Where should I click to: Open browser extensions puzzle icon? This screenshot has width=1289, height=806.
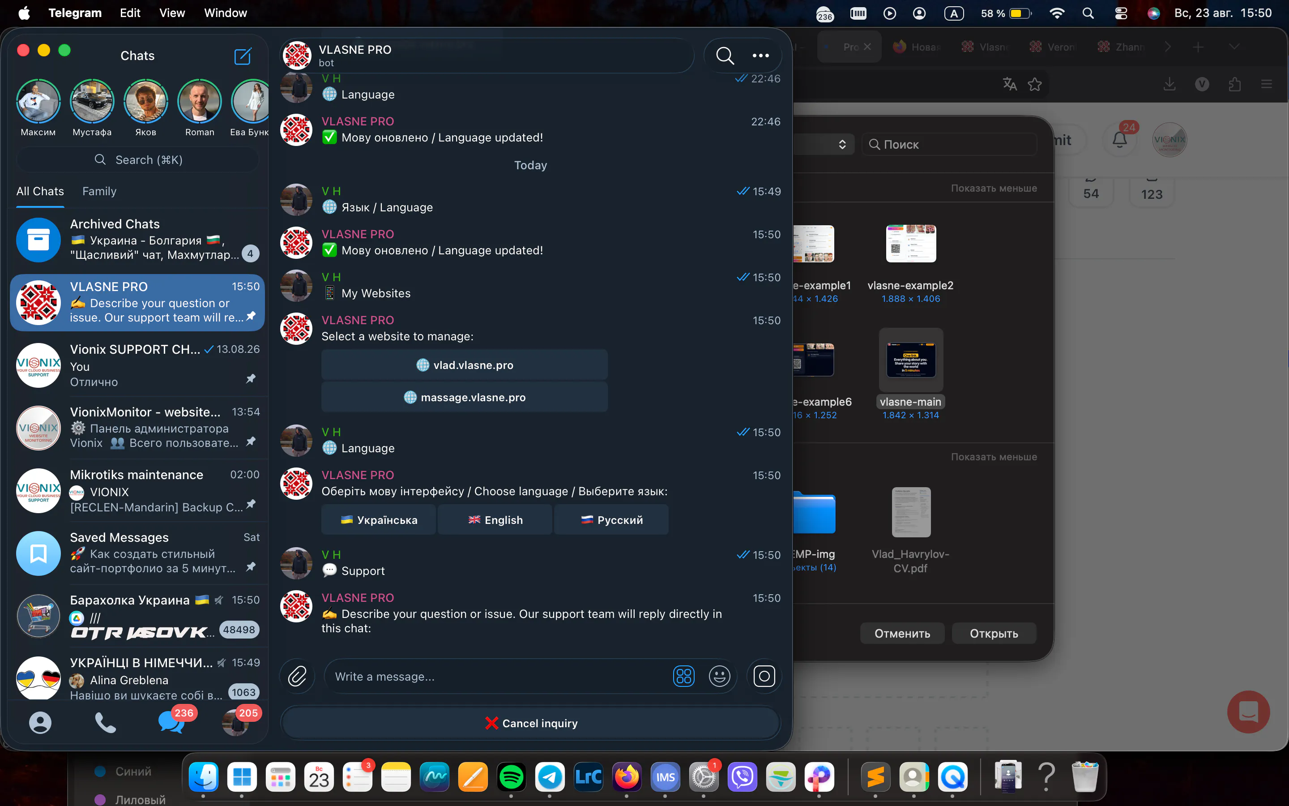[1235, 84]
